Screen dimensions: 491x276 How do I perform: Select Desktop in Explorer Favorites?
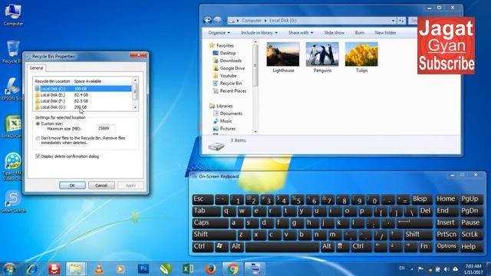(x=224, y=53)
